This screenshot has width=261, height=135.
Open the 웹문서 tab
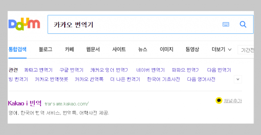93,49
